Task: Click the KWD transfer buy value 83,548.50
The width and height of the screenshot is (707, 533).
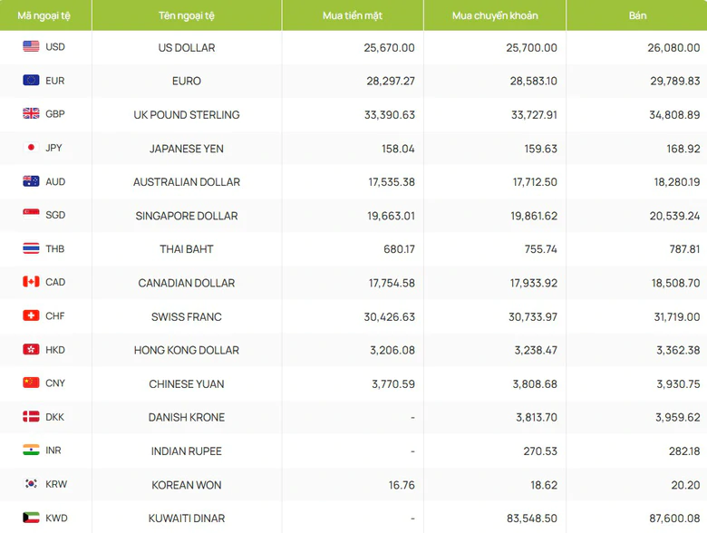Action: click(x=532, y=518)
